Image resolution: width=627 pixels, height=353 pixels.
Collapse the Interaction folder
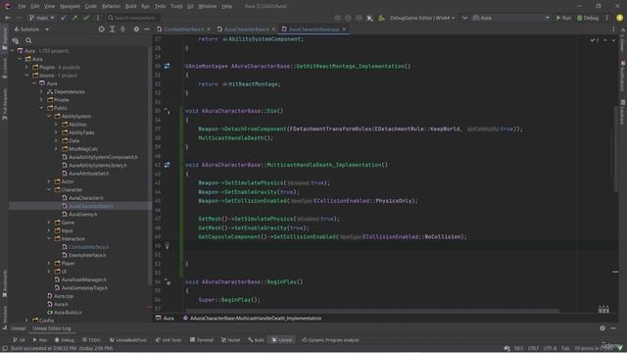click(x=49, y=239)
